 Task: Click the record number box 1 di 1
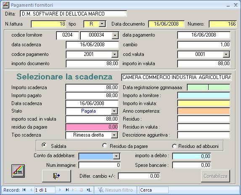pos(45,190)
